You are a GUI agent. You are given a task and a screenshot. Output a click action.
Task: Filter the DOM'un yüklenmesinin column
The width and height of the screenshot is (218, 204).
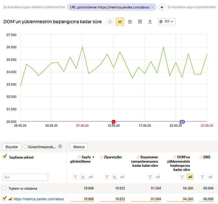point(182,177)
